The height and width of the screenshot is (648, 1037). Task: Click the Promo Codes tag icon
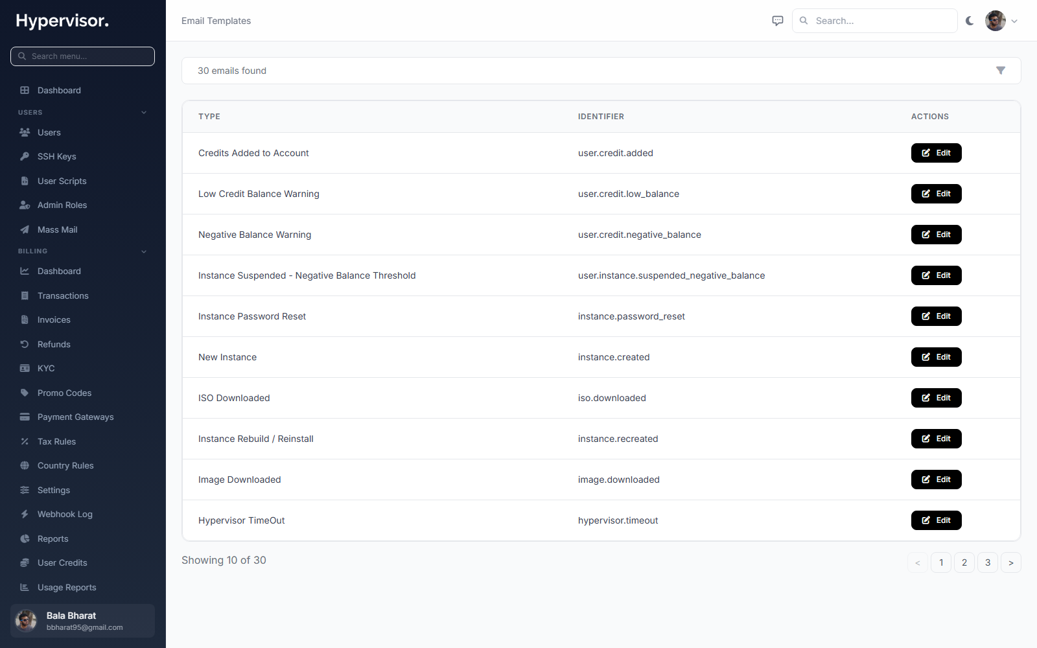25,393
